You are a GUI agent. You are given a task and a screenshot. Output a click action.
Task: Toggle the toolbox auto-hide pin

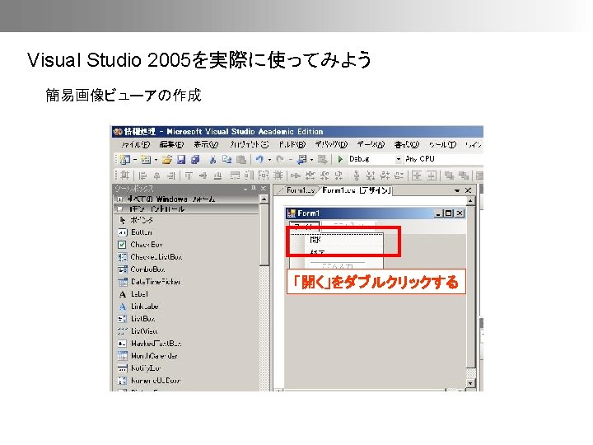pyautogui.click(x=254, y=188)
